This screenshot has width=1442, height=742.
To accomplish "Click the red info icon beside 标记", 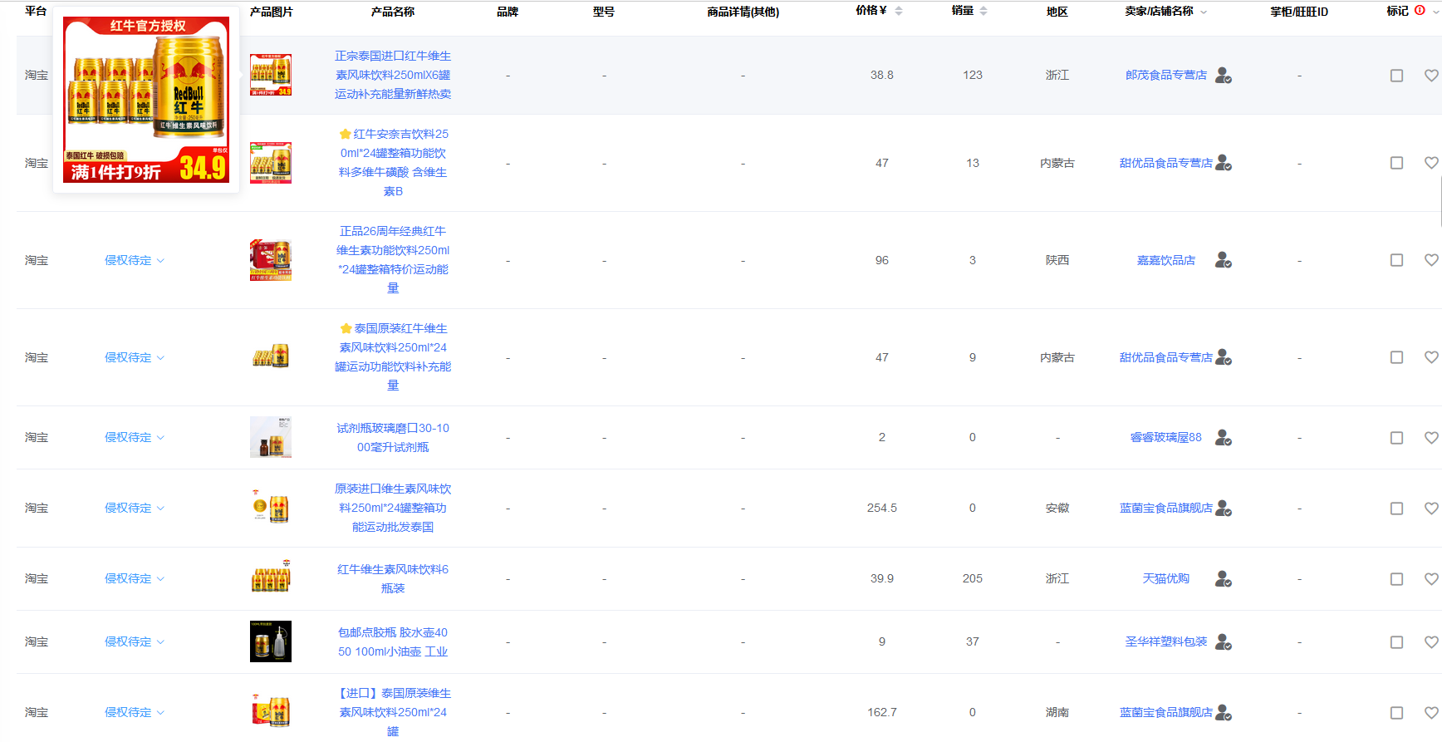I will click(1420, 11).
